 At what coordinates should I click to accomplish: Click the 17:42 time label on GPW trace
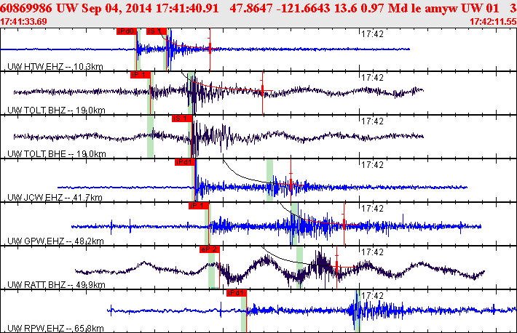tap(372, 209)
